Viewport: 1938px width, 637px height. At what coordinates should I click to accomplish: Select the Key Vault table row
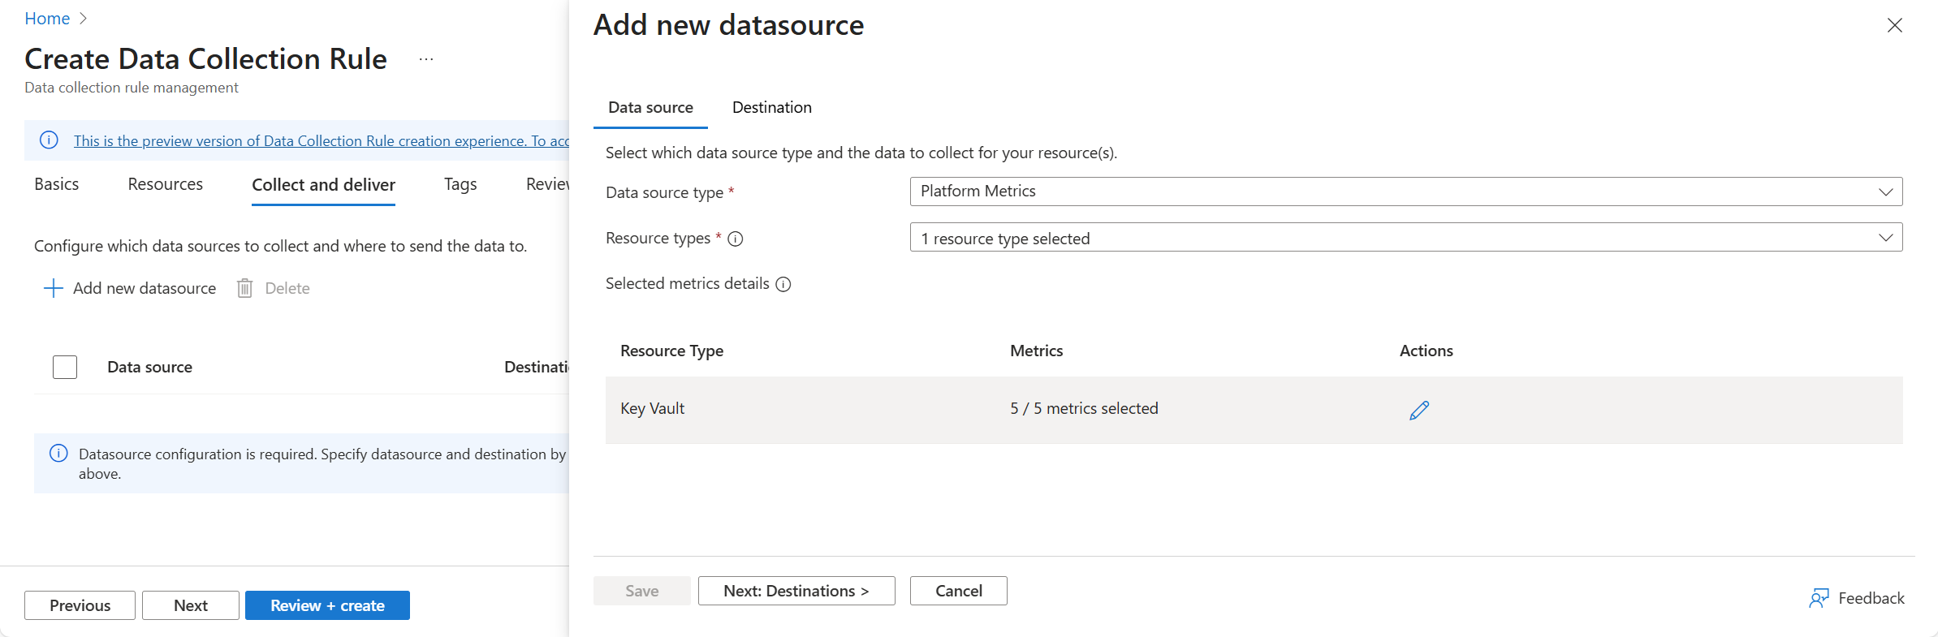(x=812, y=409)
